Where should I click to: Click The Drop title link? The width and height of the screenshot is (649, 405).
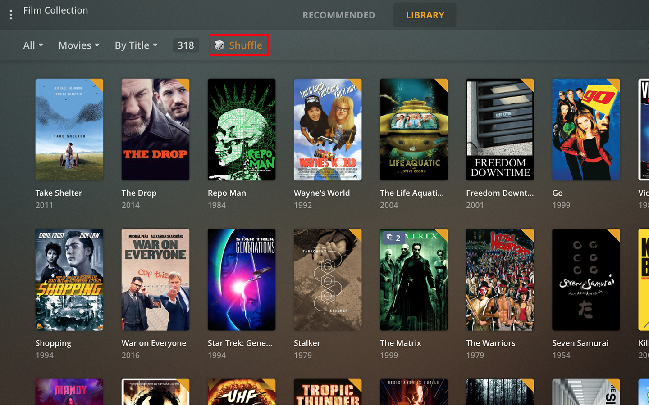(139, 193)
